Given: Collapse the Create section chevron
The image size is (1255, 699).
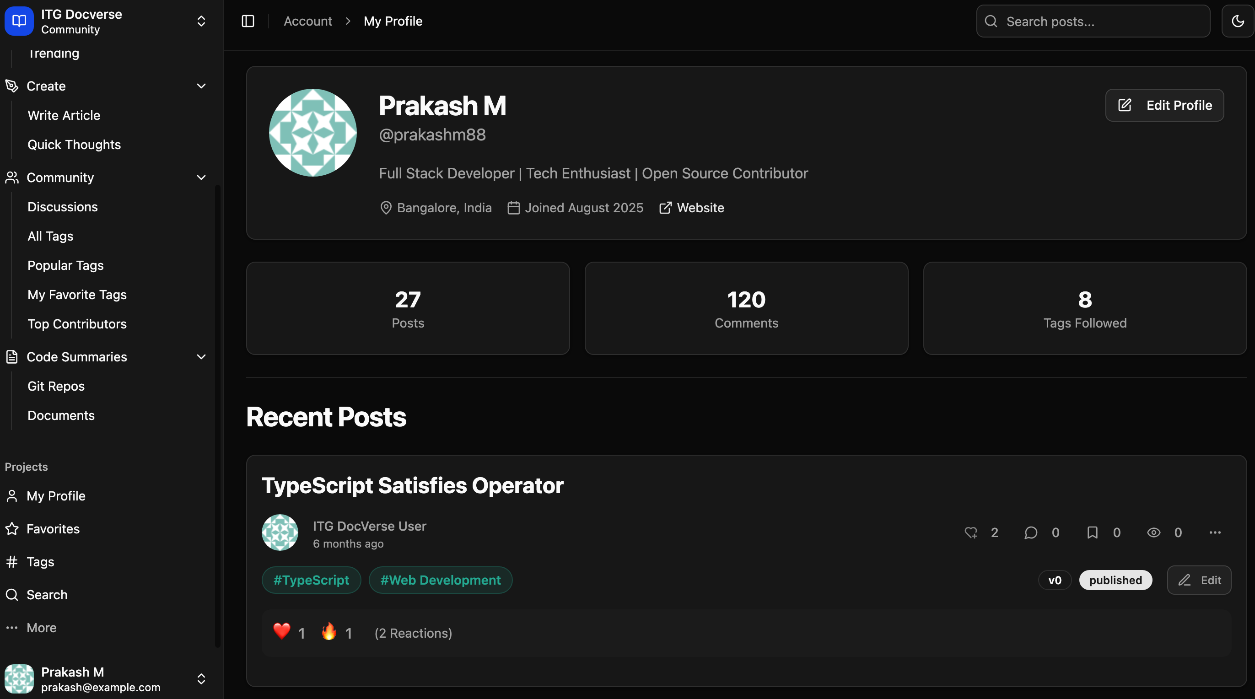Looking at the screenshot, I should (x=201, y=86).
